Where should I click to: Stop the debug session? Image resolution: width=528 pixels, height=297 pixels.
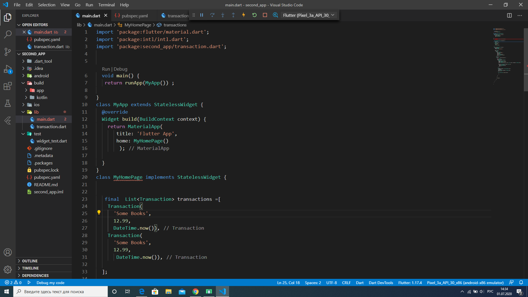click(x=265, y=15)
